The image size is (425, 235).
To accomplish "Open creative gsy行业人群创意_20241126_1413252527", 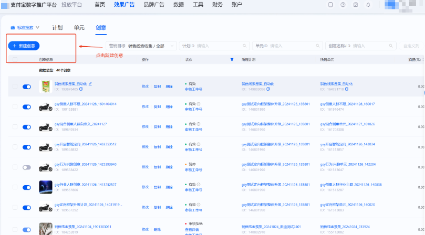I will pos(86,185).
